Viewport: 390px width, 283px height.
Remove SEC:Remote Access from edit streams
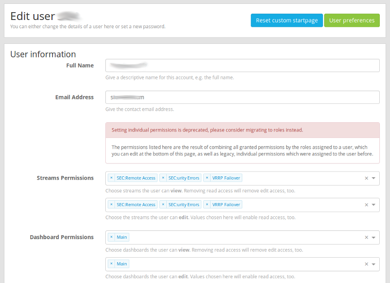pos(111,205)
